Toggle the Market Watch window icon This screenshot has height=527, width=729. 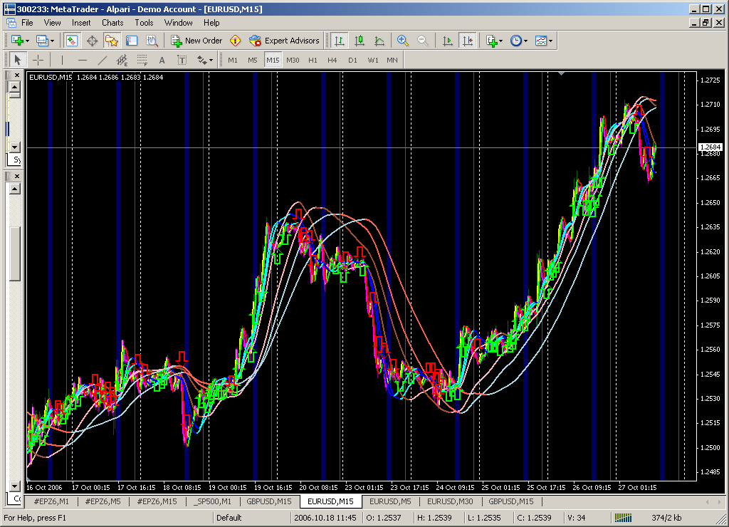pyautogui.click(x=72, y=41)
